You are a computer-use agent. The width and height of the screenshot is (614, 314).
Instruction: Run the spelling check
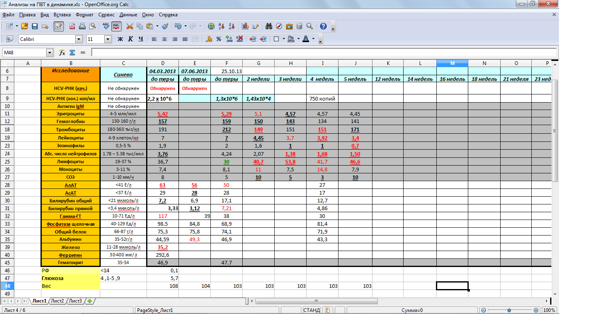coord(106,26)
